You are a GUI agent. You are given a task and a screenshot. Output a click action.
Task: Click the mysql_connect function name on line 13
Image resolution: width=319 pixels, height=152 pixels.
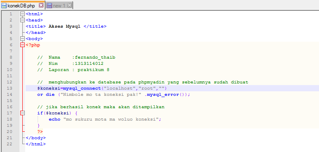(x=82, y=88)
